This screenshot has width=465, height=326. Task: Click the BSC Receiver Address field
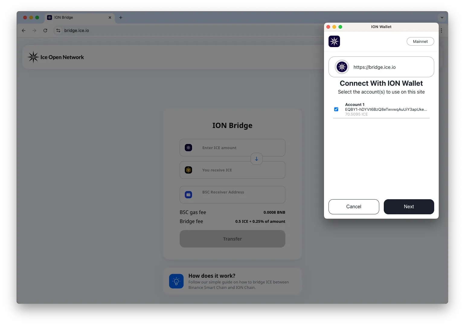tap(232, 195)
